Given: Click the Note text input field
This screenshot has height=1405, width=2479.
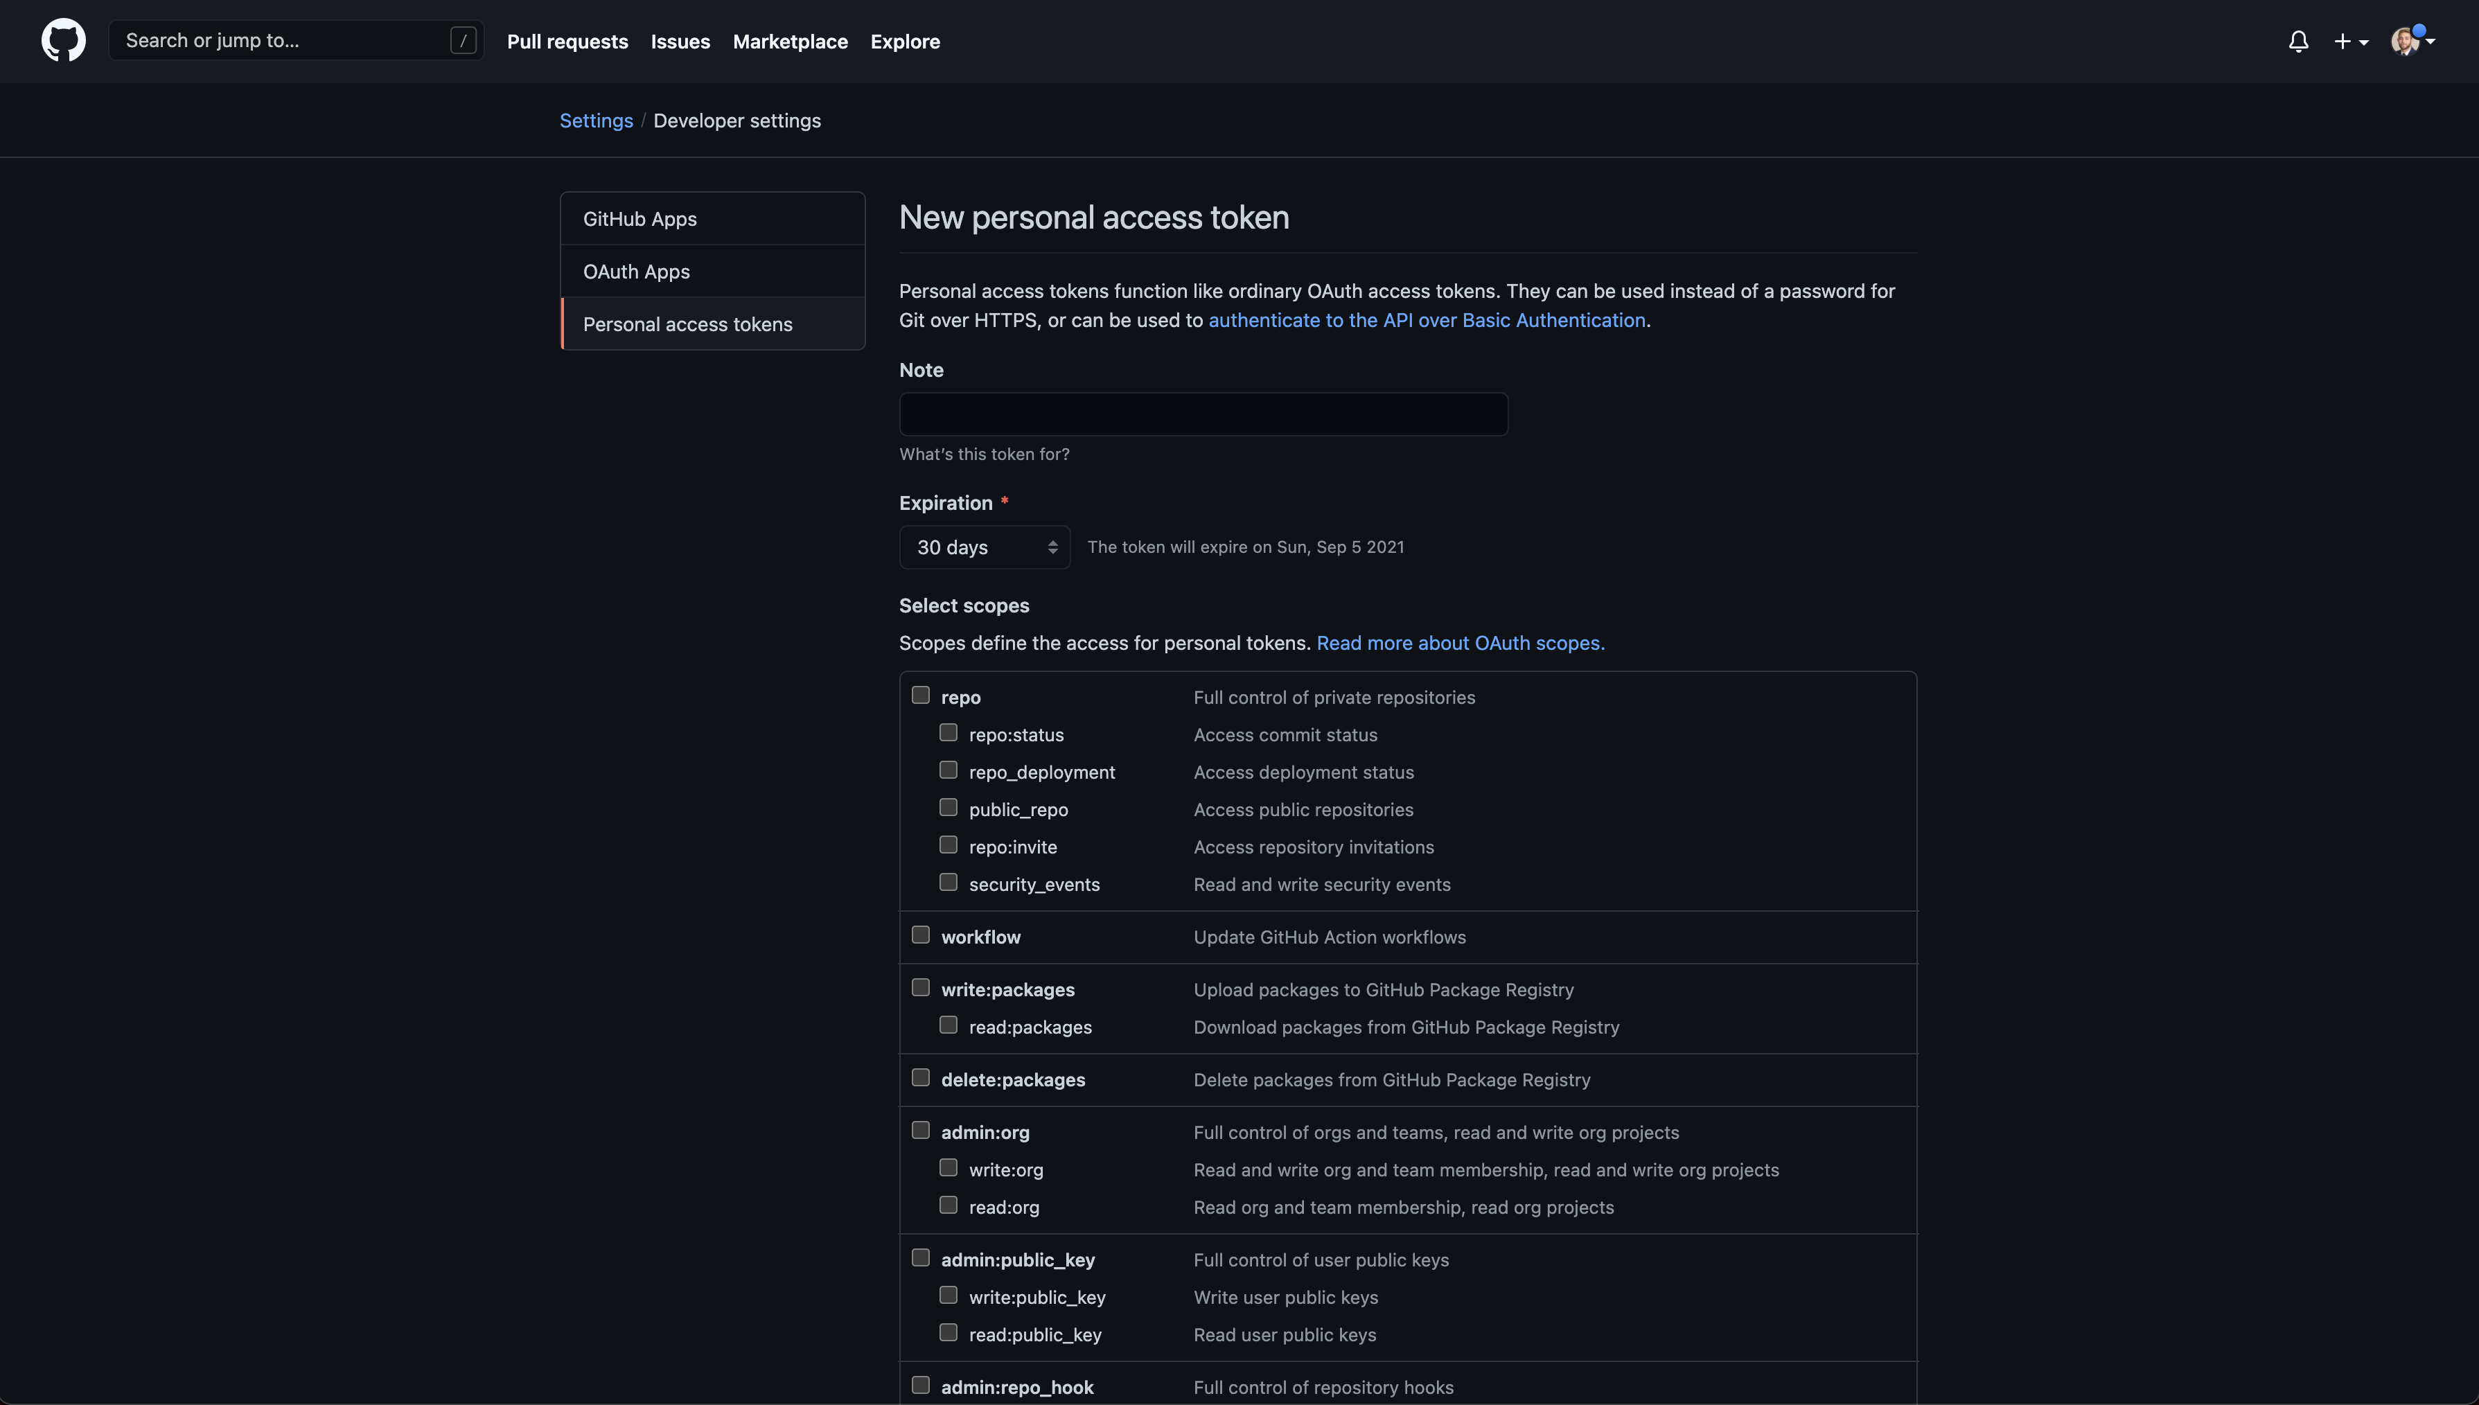Looking at the screenshot, I should (x=1203, y=414).
